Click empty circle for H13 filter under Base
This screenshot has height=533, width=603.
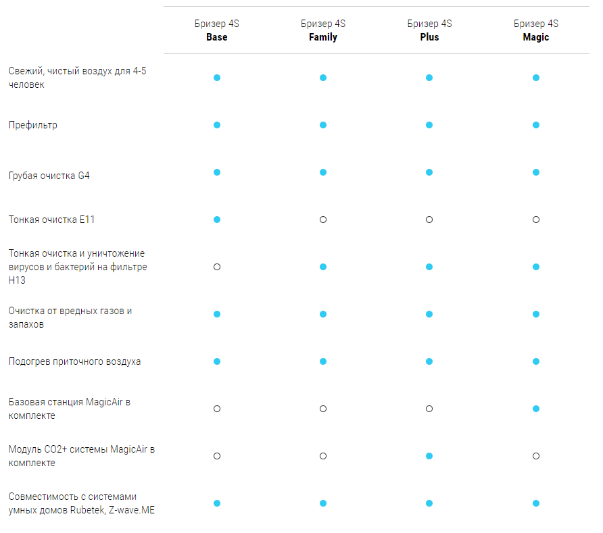(217, 267)
